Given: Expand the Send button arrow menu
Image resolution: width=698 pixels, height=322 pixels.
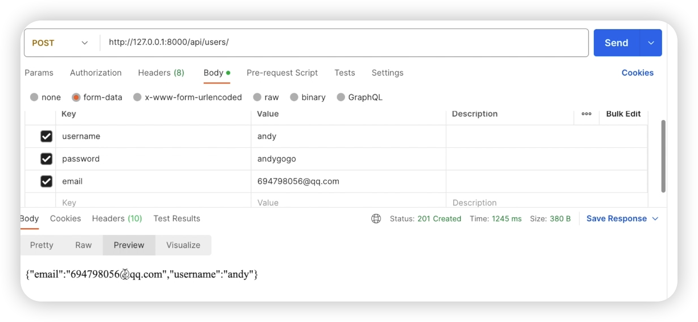Looking at the screenshot, I should (651, 43).
